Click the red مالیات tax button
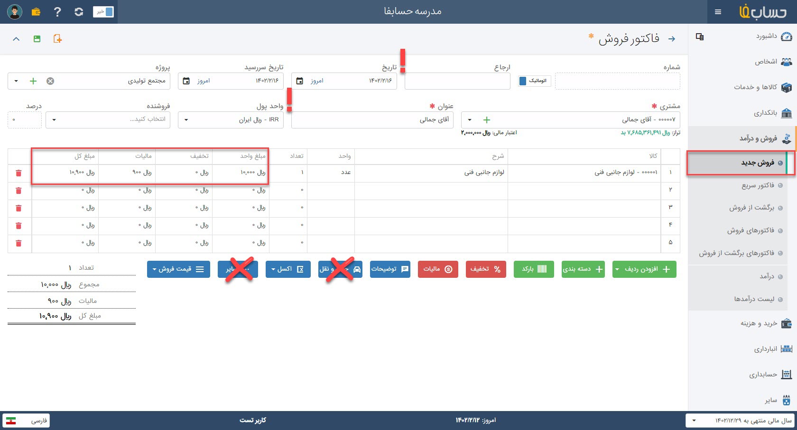 click(x=438, y=269)
